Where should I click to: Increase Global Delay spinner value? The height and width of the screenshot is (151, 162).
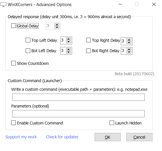57,24
